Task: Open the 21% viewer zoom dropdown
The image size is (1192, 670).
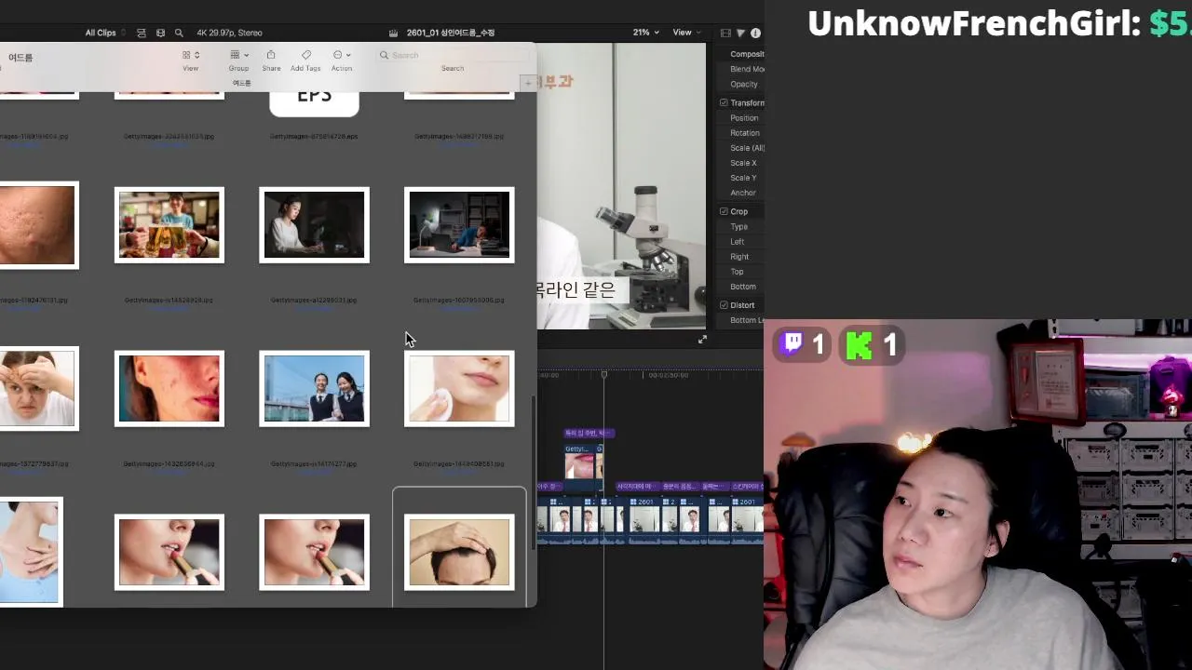Action: tap(645, 33)
